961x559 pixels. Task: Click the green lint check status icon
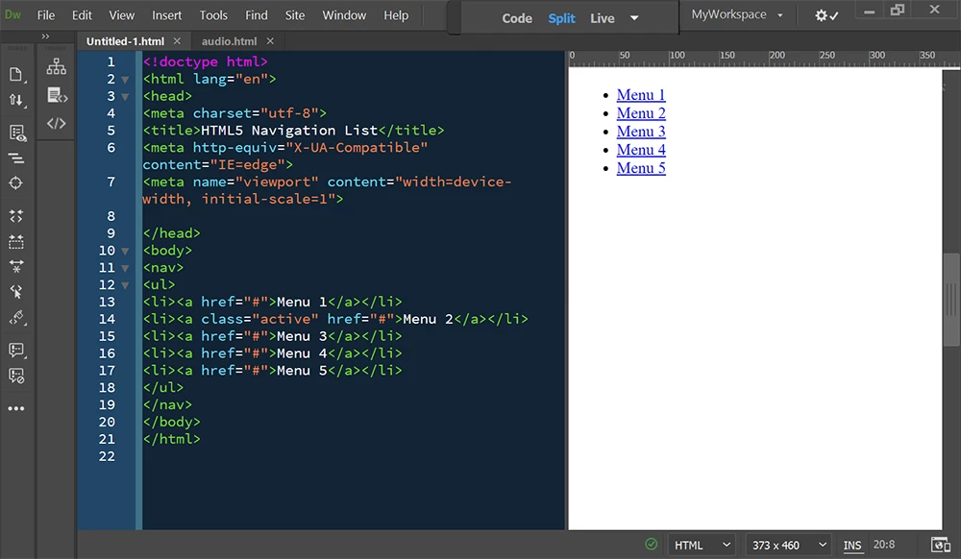651,545
